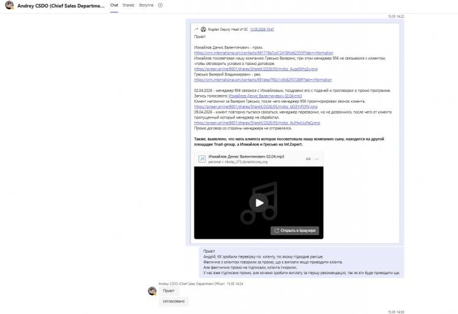Click the line Гресько Валерий Владимирович - рек.
This screenshot has height=314, width=458.
point(227,74)
